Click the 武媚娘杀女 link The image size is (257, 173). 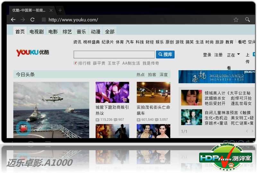(215, 98)
